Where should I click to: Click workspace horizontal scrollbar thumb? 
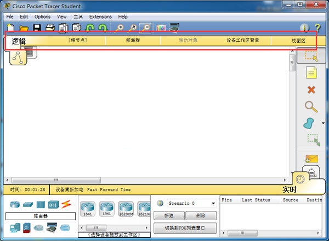point(56,180)
